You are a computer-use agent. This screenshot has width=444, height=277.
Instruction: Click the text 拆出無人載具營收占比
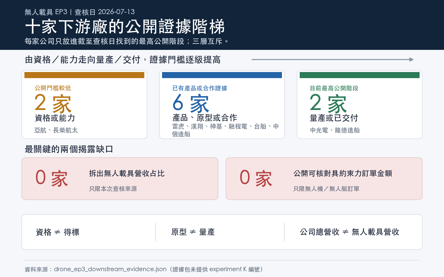point(127,173)
